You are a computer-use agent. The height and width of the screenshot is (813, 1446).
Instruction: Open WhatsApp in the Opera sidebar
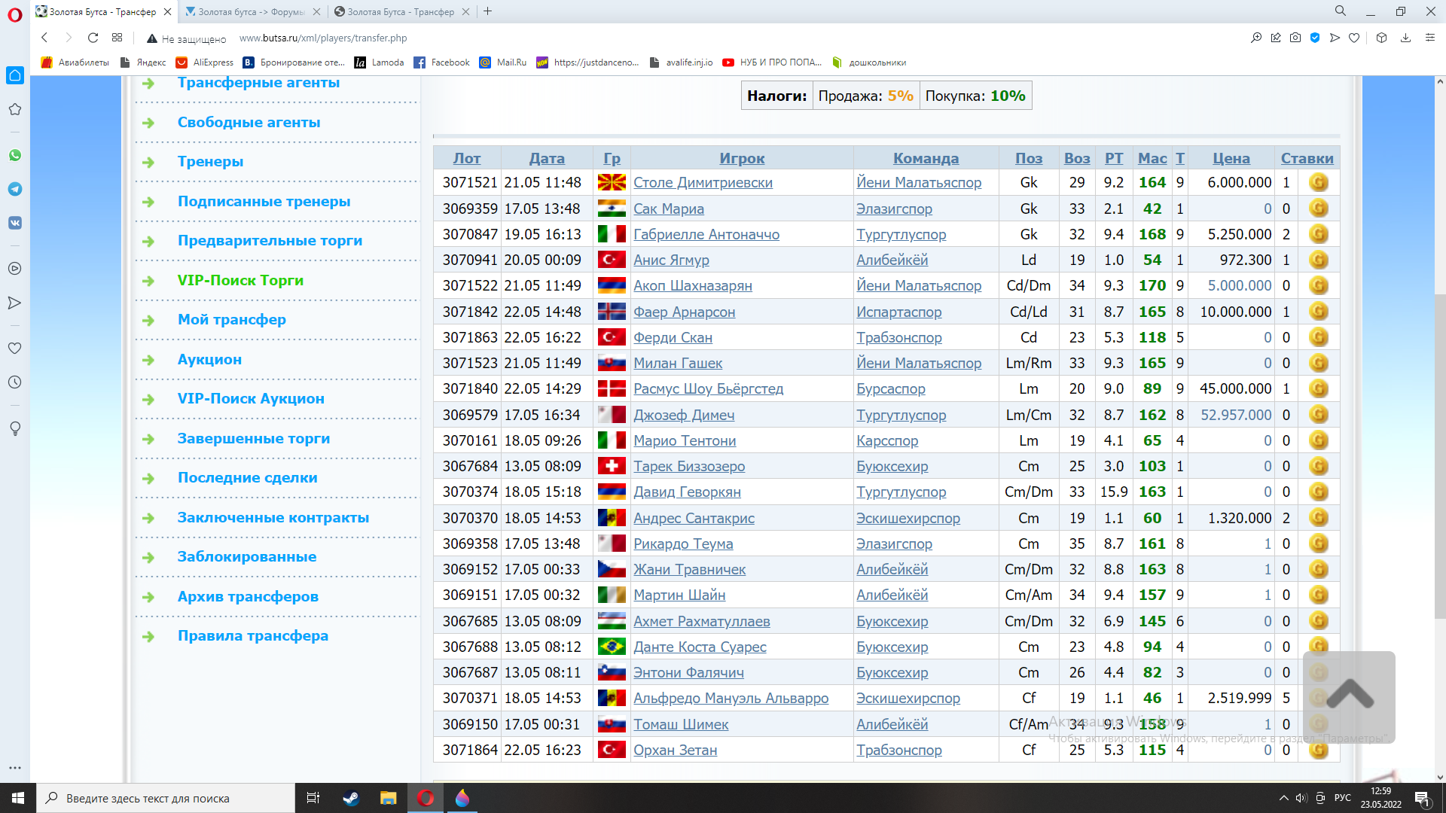(14, 155)
